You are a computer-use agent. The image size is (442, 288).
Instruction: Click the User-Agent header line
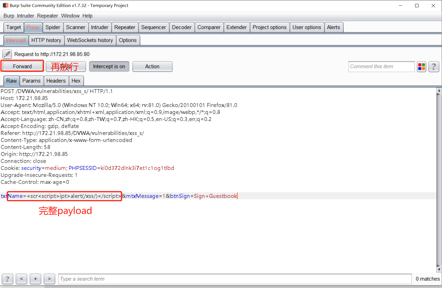click(x=119, y=105)
